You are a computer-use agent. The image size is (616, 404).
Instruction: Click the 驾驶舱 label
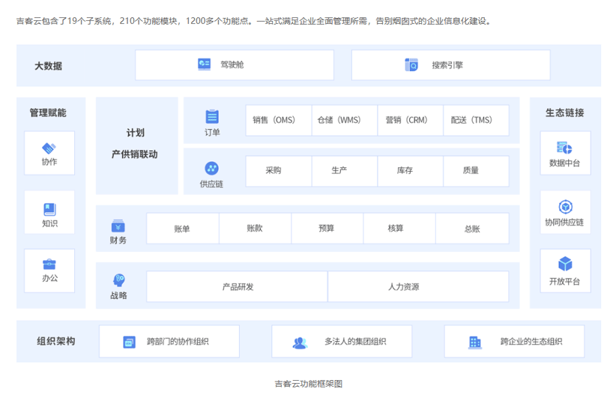coord(232,65)
